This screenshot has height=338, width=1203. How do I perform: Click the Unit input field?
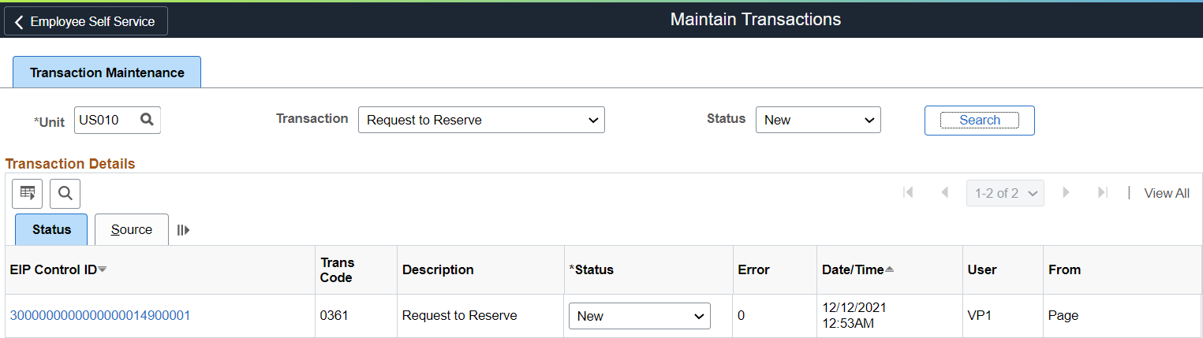[105, 120]
